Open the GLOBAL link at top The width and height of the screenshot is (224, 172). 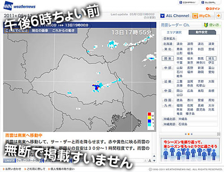pos(210,3)
